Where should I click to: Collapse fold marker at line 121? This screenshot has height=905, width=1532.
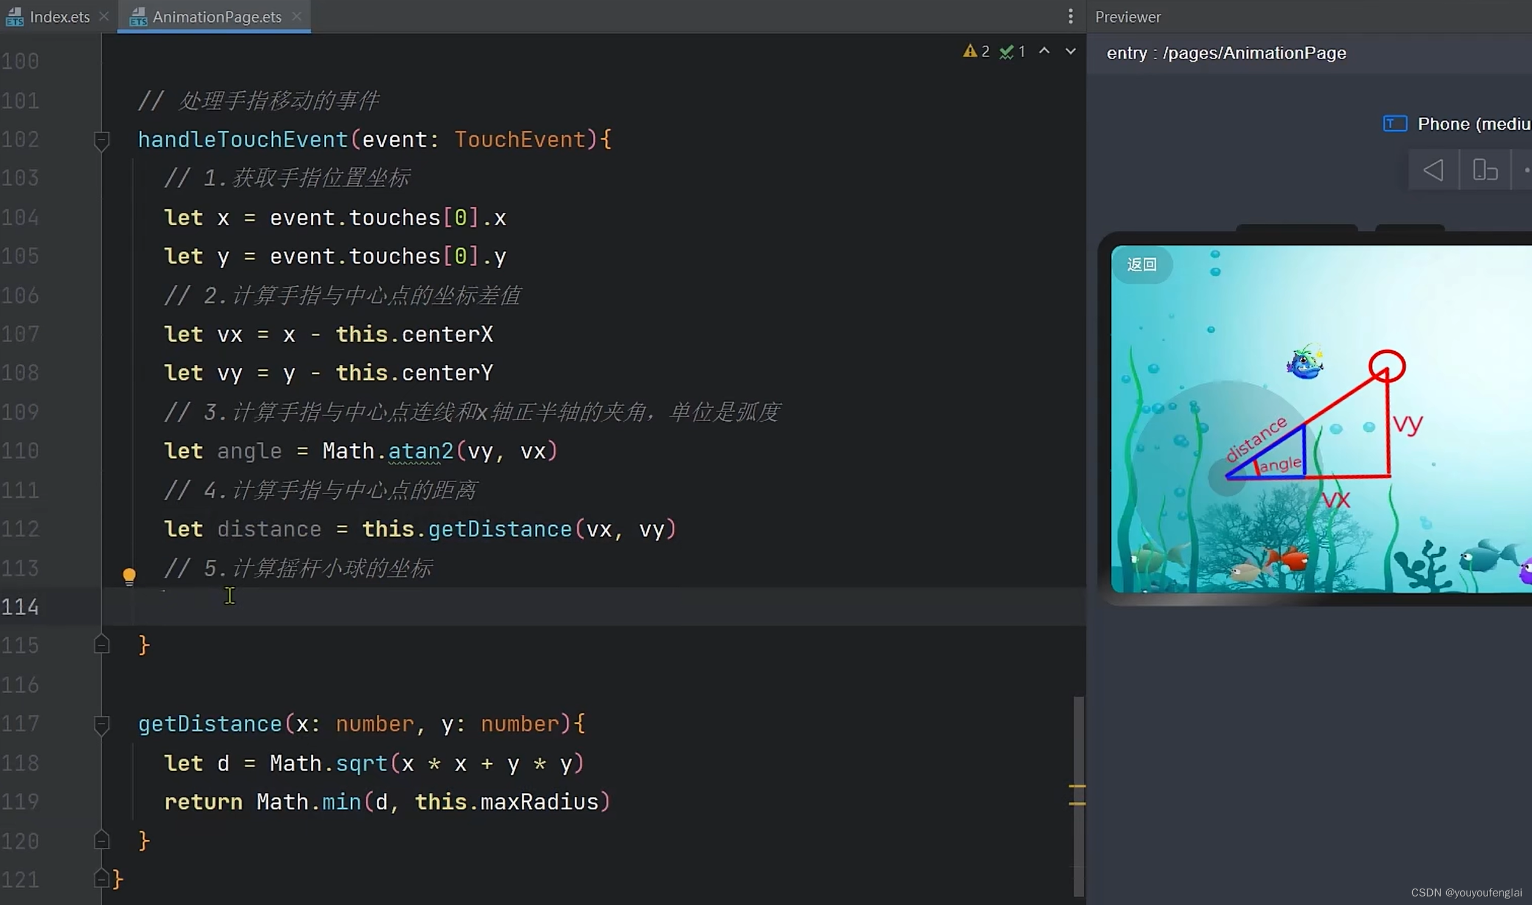pyautogui.click(x=102, y=879)
